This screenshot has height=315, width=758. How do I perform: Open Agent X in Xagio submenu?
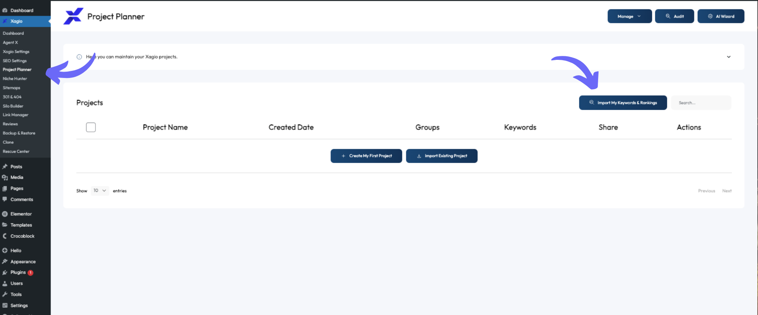[10, 43]
